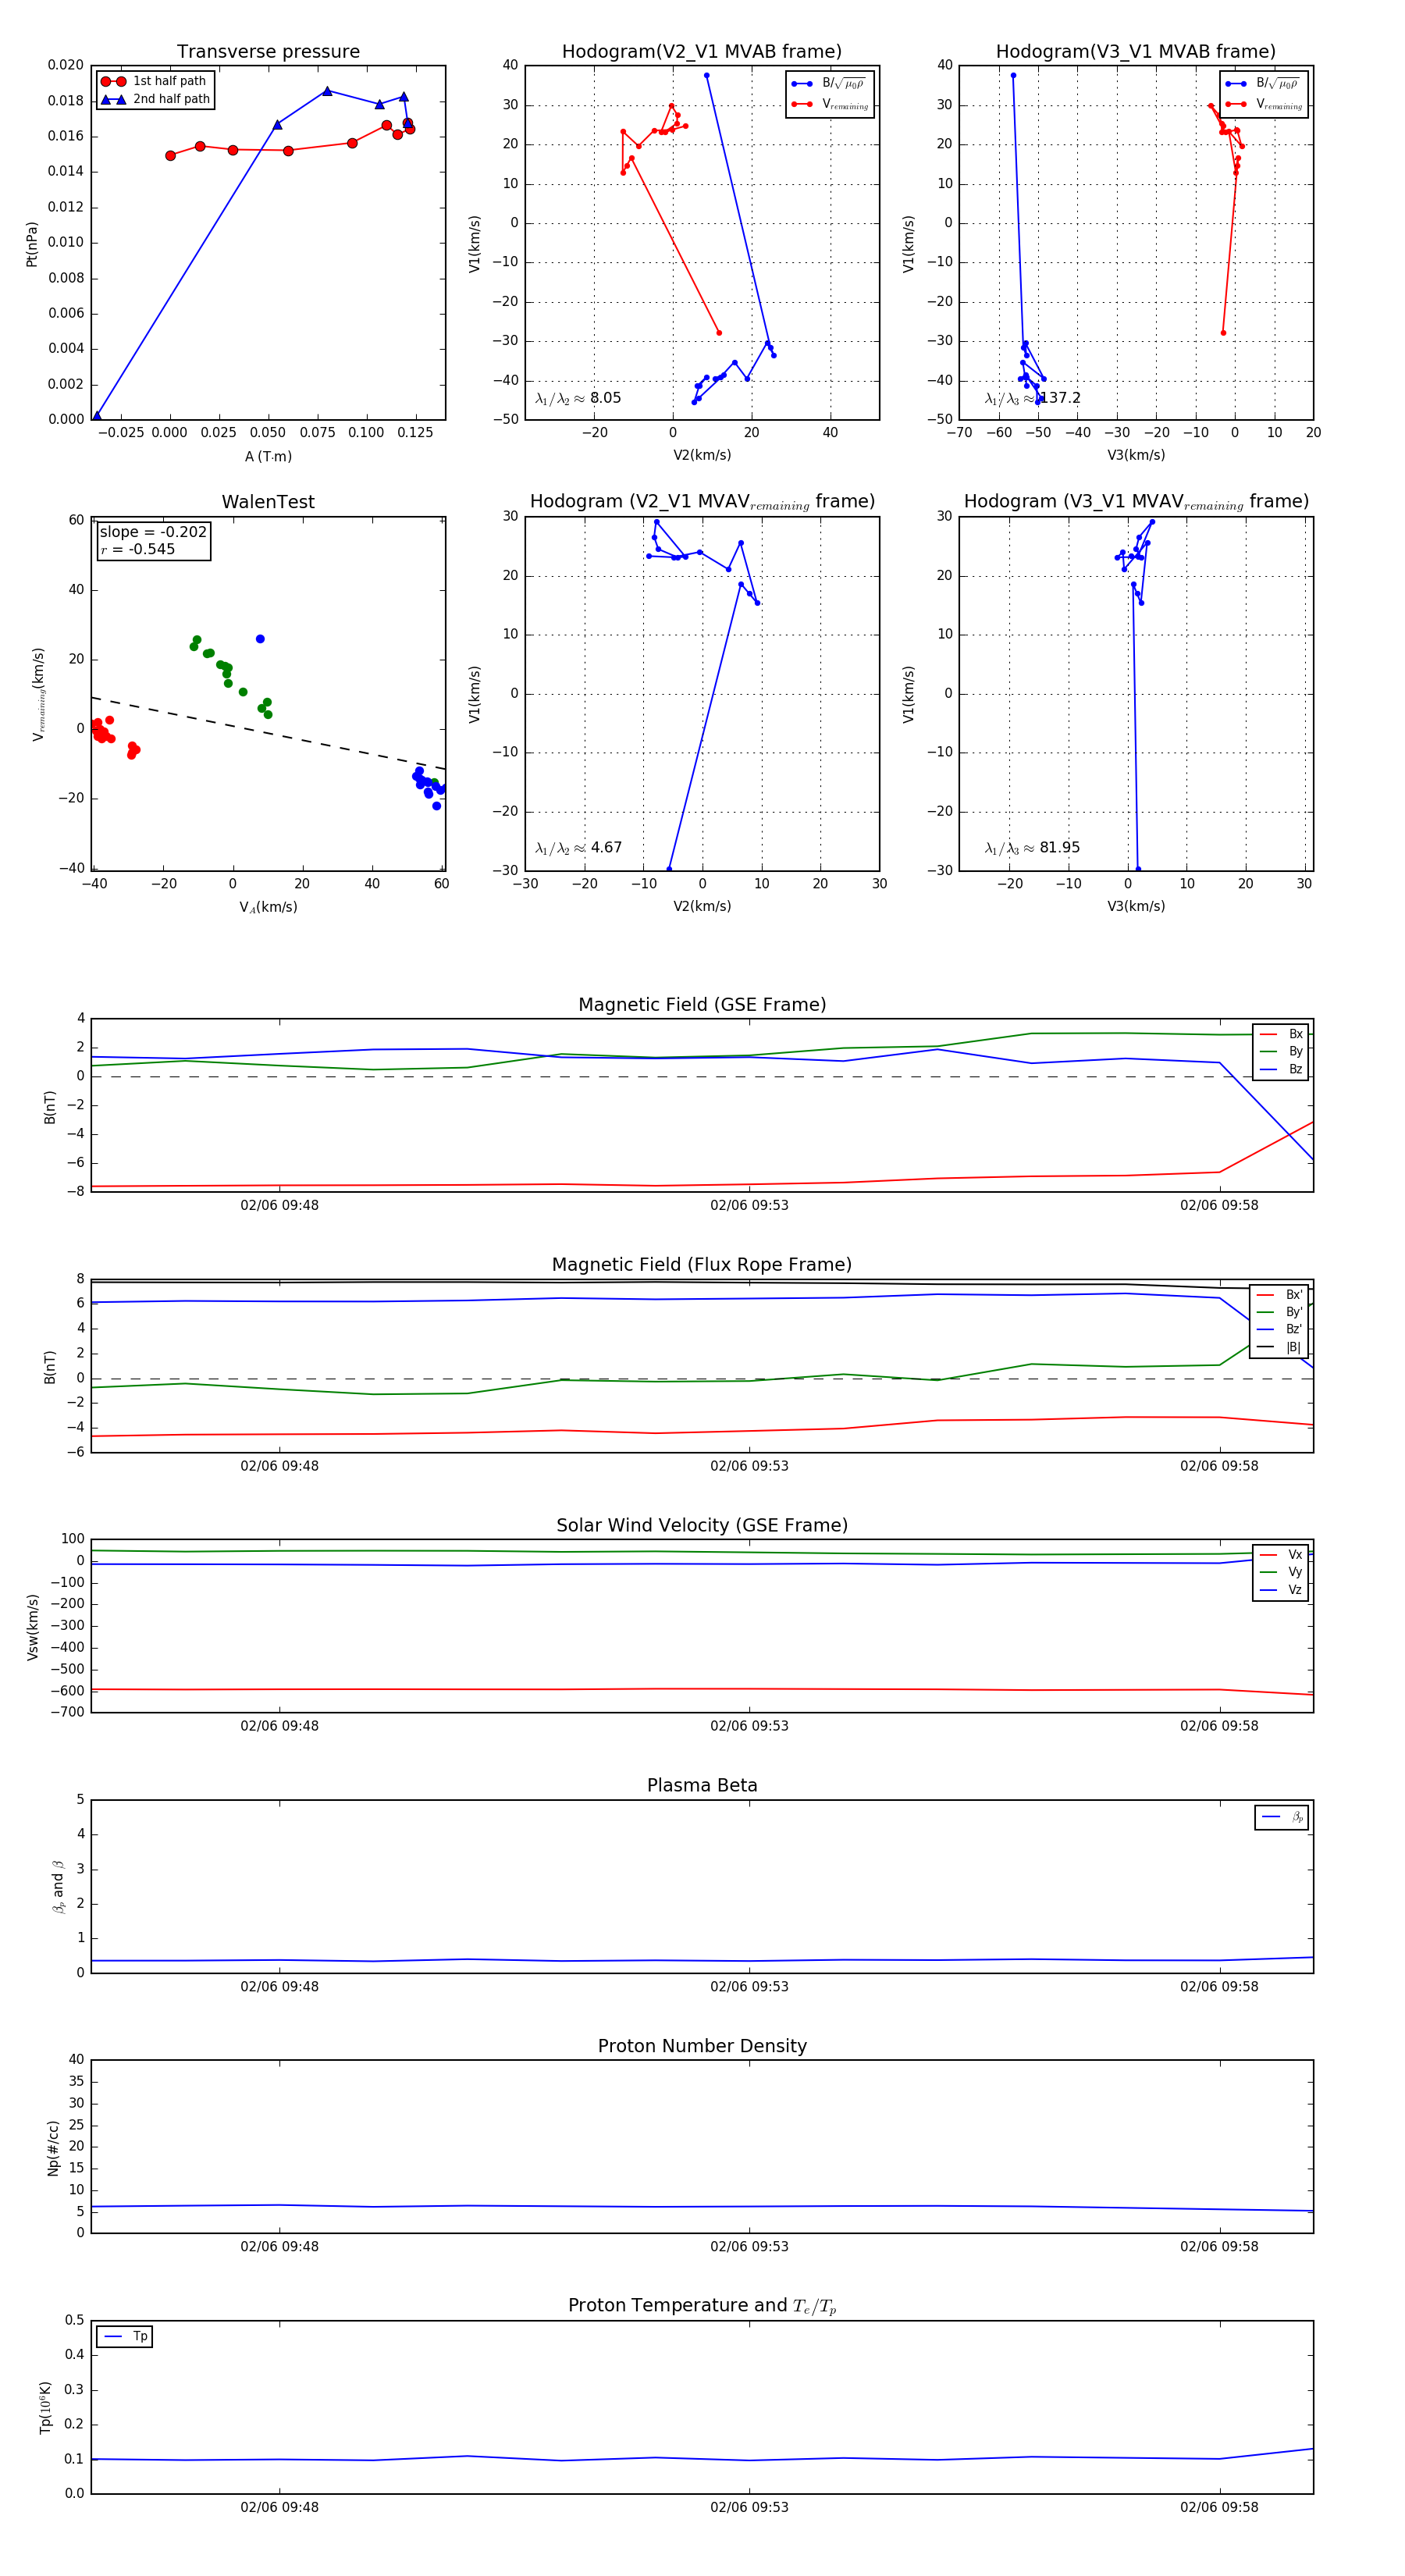Select the By' legend entry in the flux rope plot
Screen dimensions: 1405x2576
point(1279,1312)
